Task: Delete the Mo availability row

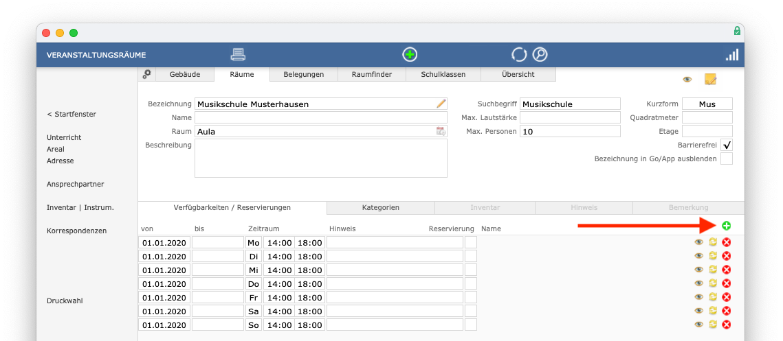Action: click(727, 242)
